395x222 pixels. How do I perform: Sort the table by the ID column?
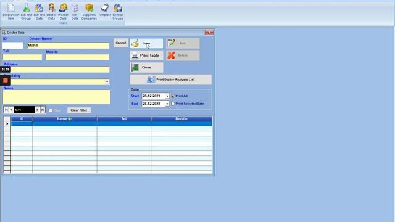pos(22,119)
